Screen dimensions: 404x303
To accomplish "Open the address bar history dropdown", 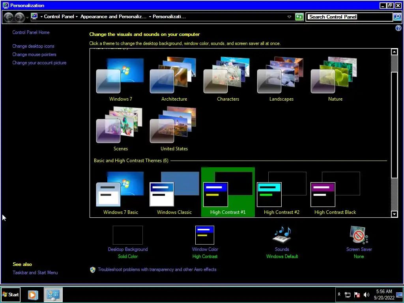I will 289,17.
